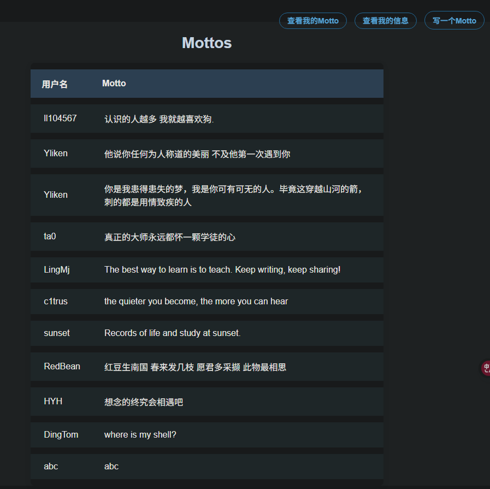Select username ll104567 in the table
The width and height of the screenshot is (490, 489).
[x=60, y=119]
